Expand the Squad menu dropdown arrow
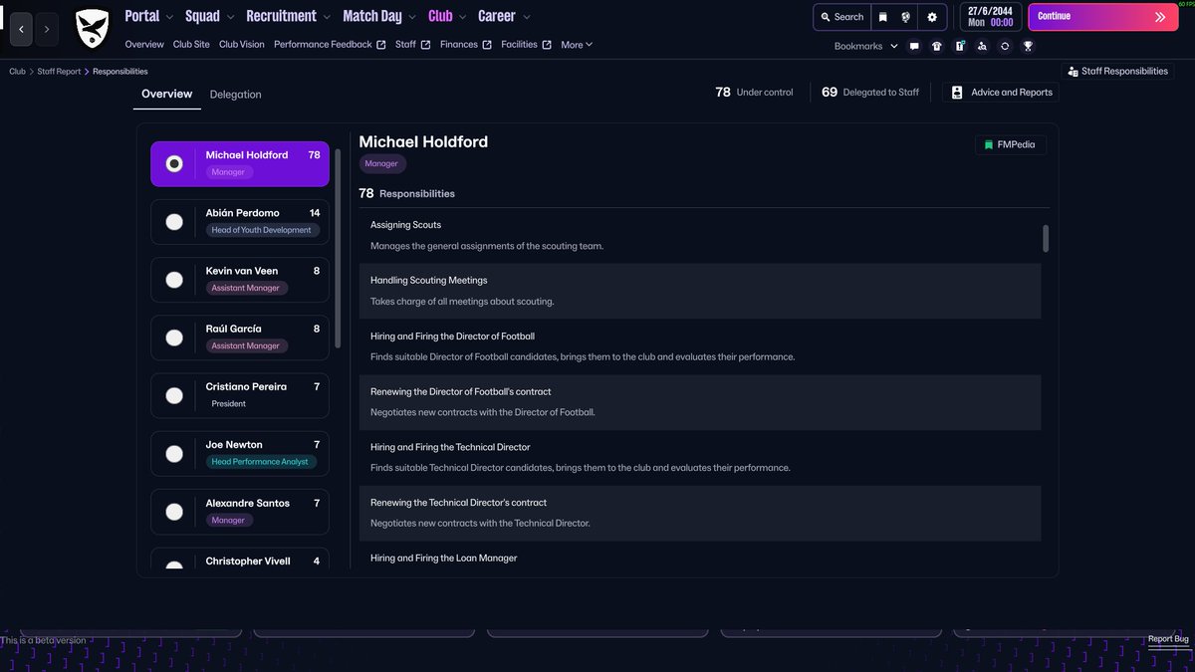Image resolution: width=1195 pixels, height=672 pixels. (230, 17)
